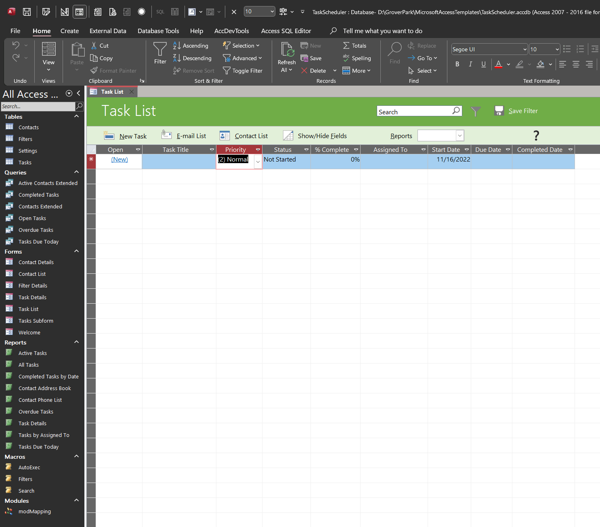This screenshot has width=600, height=527.
Task: Sort records Descending
Action: [192, 58]
